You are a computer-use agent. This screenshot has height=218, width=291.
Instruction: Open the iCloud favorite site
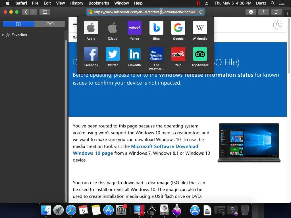click(113, 31)
